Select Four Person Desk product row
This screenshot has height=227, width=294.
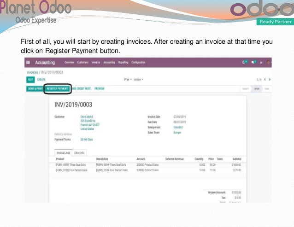pyautogui.click(x=148, y=170)
